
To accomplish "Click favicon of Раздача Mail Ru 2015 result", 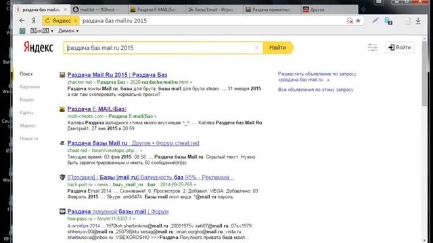I will point(62,75).
